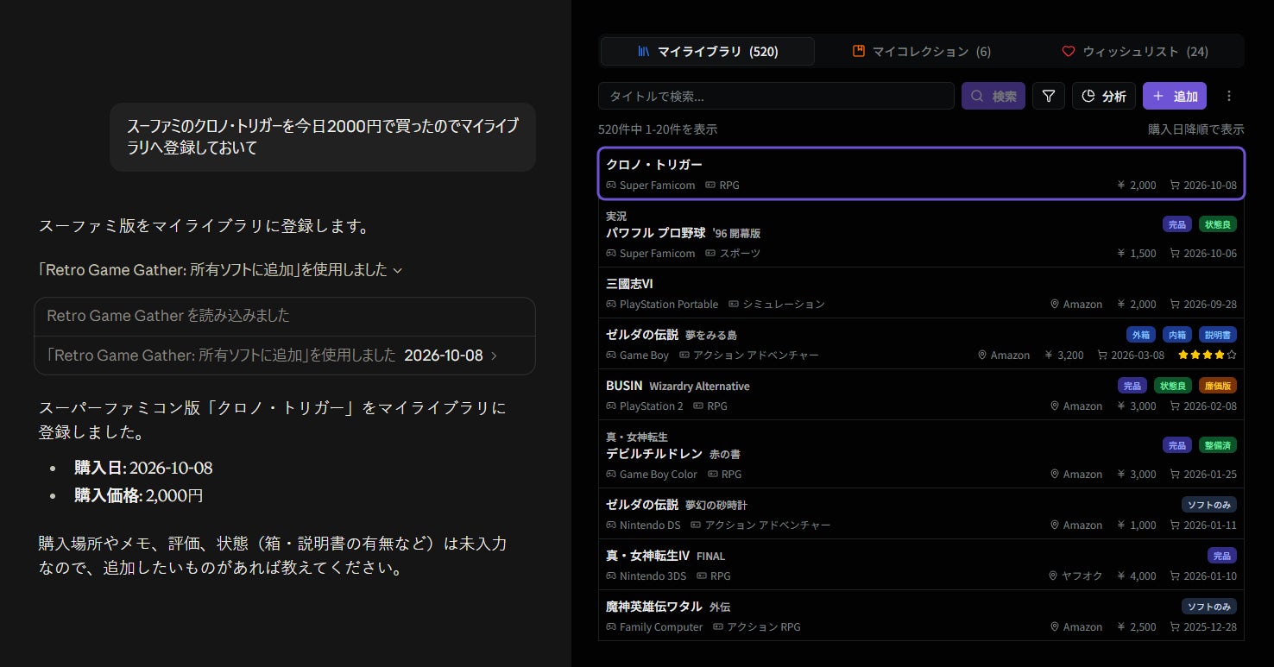The image size is (1274, 667).
Task: Open the マイライブラリ (520) tab
Action: pyautogui.click(x=707, y=52)
